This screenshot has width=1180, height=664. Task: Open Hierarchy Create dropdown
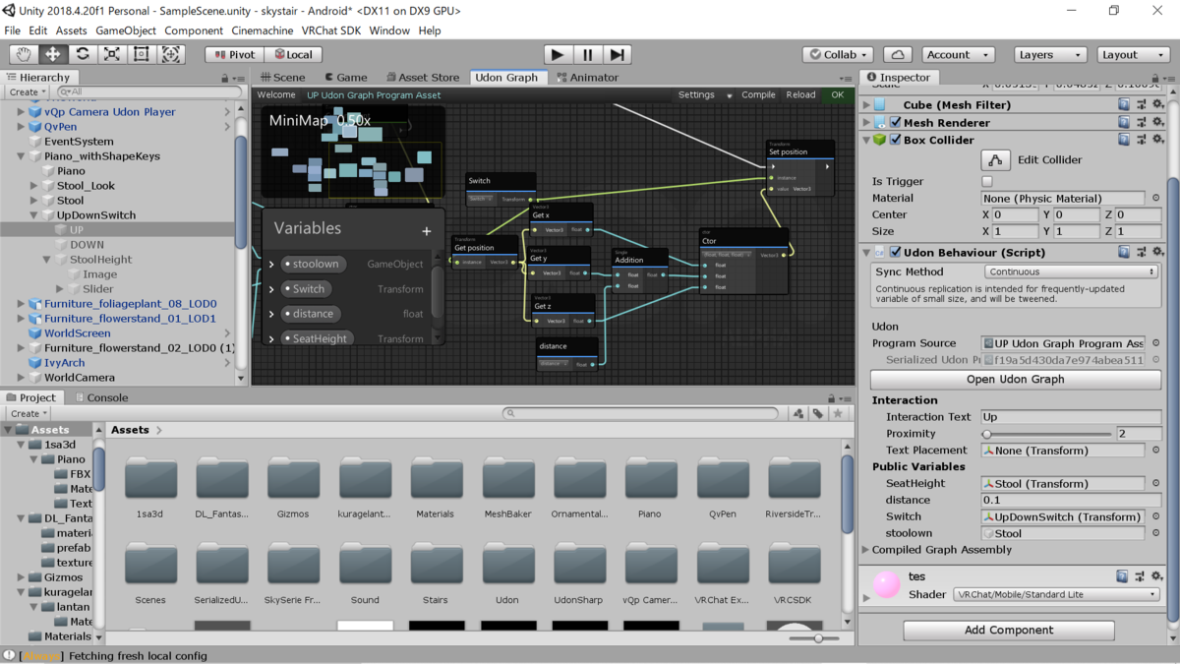(27, 91)
